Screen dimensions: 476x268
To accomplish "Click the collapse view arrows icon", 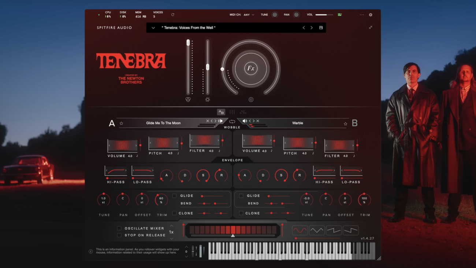I will coord(371,27).
